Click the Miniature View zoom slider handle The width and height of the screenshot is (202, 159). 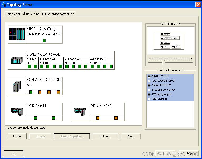coord(164,62)
